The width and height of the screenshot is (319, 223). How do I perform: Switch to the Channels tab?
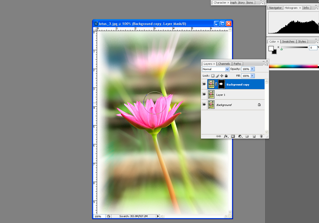point(224,64)
